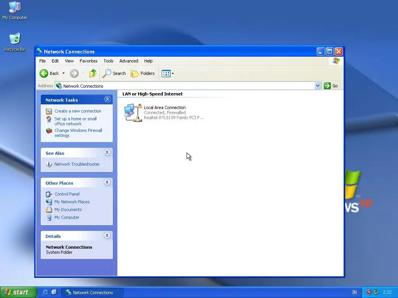
Task: Click the Windows Firewall brick icon
Action: [x=49, y=130]
